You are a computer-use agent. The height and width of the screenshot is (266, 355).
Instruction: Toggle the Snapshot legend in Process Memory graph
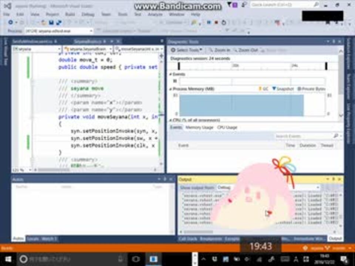(x=283, y=89)
